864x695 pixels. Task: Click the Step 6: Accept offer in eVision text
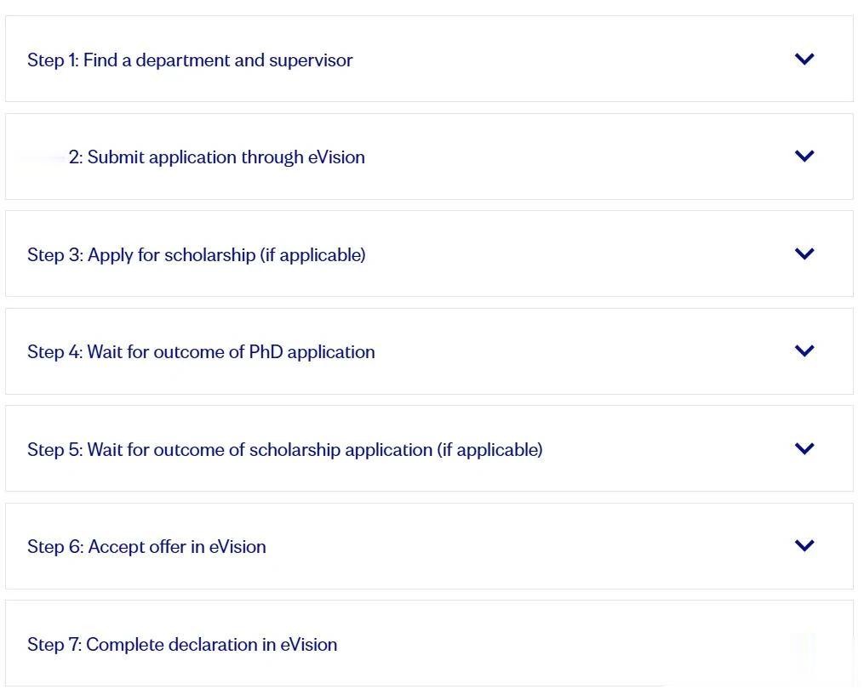click(x=146, y=547)
